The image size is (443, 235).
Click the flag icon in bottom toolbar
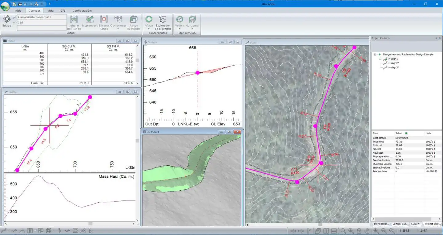click(x=309, y=231)
